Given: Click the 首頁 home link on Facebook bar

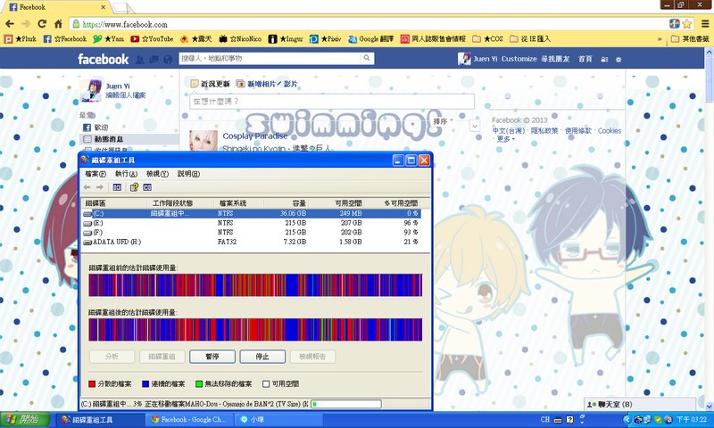Looking at the screenshot, I should coord(585,59).
